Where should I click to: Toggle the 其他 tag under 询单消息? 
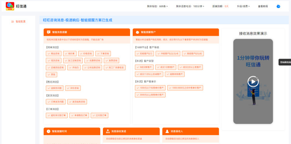(51, 75)
